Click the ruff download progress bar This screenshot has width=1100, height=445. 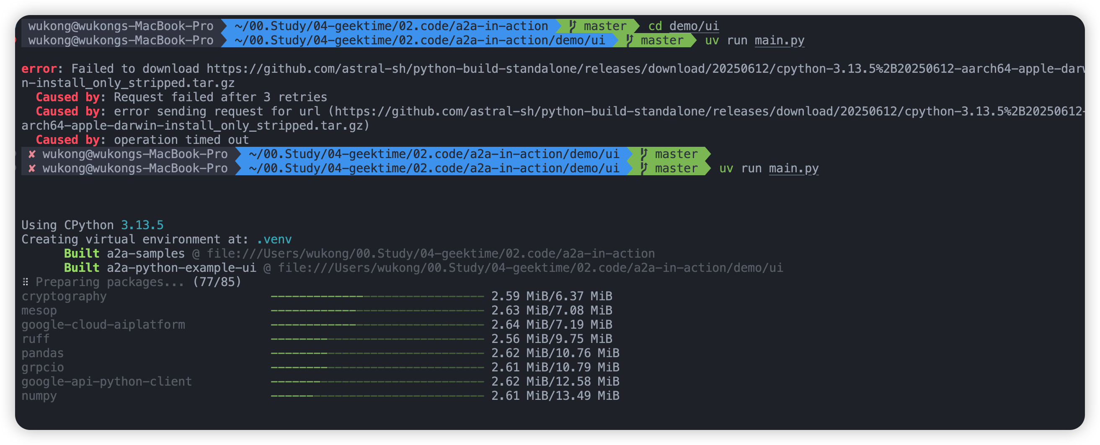[x=377, y=339]
